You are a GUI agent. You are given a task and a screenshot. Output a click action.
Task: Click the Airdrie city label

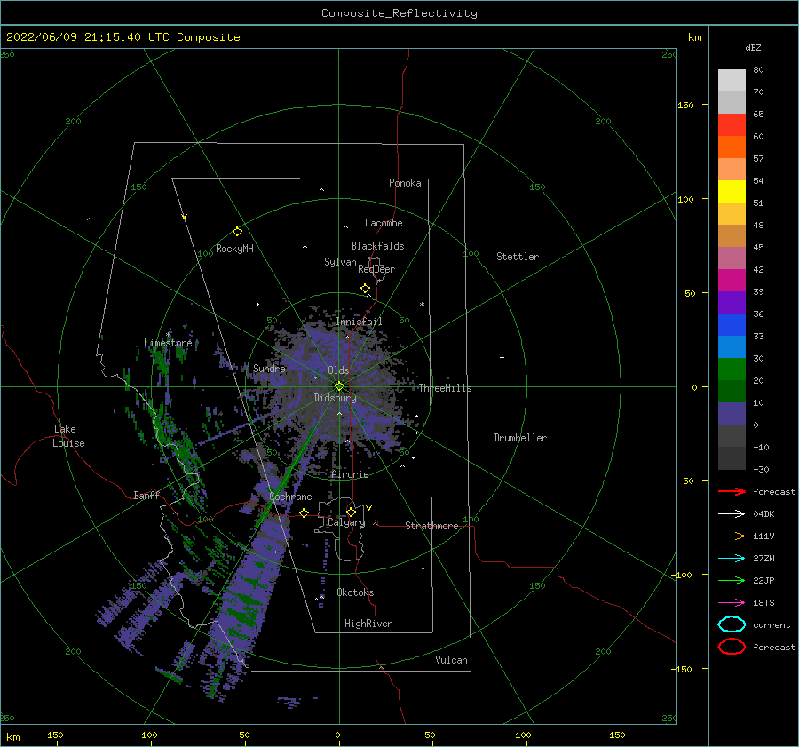350,474
